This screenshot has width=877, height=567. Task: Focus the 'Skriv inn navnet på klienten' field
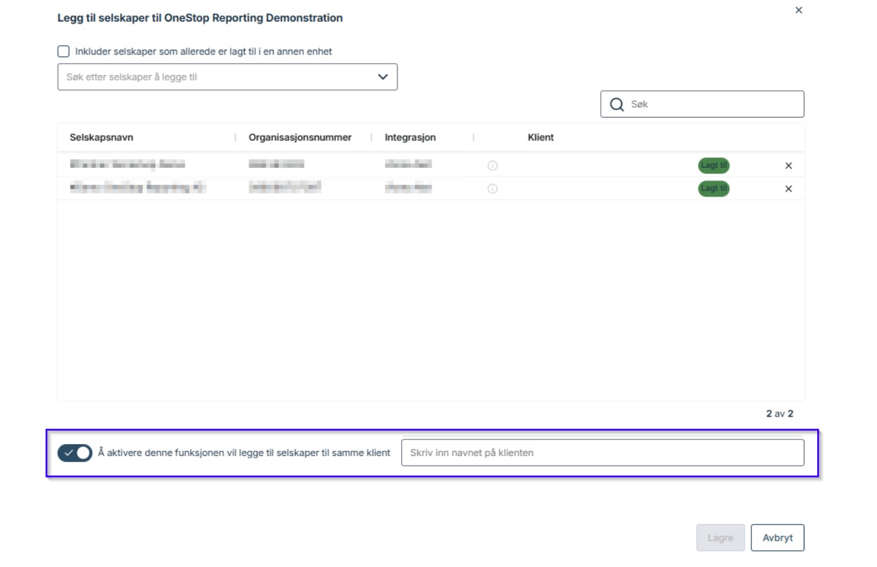click(x=601, y=453)
